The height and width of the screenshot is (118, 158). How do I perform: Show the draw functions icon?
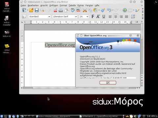[137, 10]
